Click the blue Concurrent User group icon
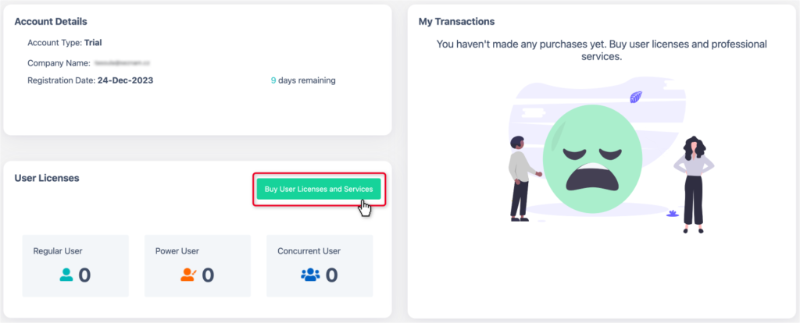 310,275
